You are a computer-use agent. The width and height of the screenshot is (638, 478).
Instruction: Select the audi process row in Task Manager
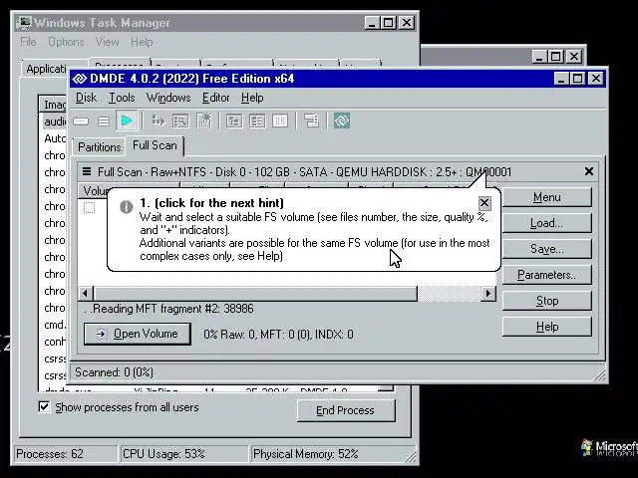[x=55, y=121]
